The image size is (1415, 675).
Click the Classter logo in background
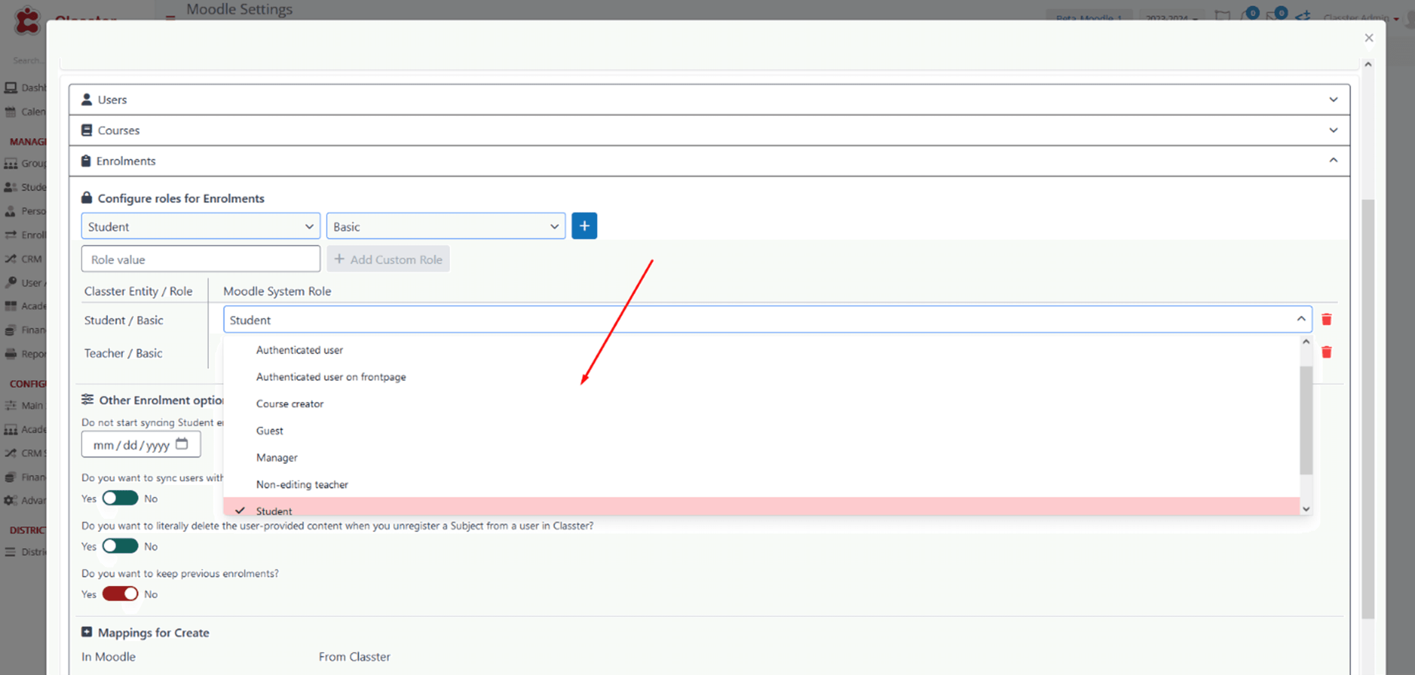pyautogui.click(x=26, y=21)
